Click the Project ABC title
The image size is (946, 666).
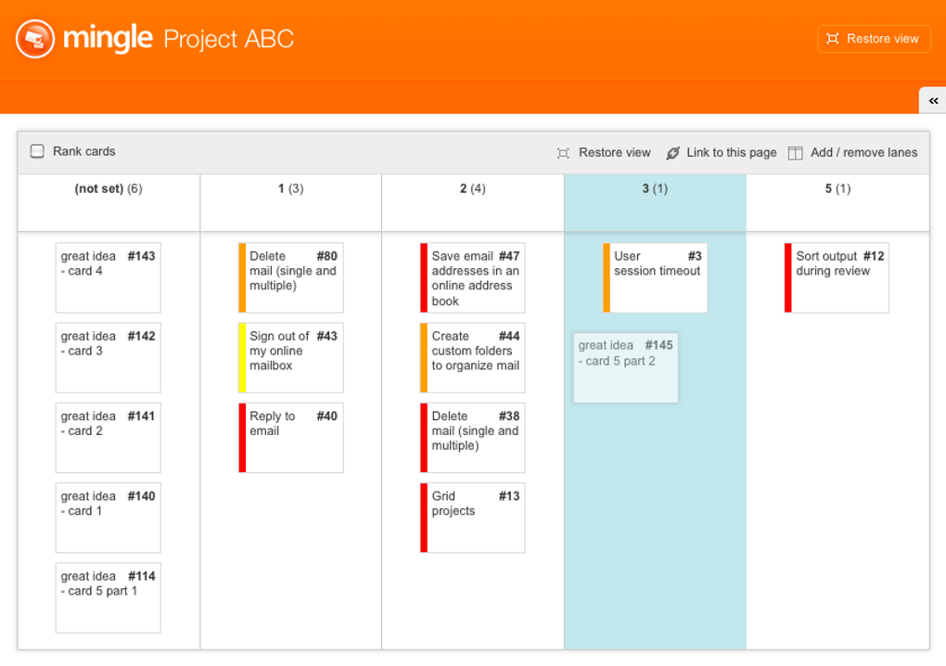228,39
